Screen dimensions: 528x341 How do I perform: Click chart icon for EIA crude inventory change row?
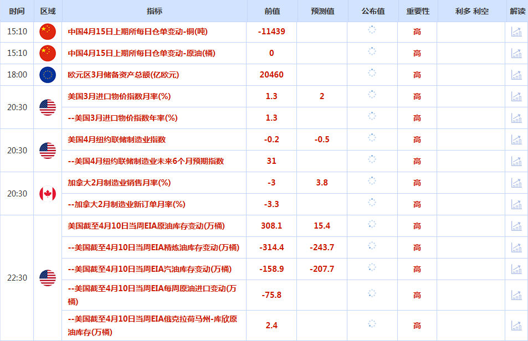[x=516, y=226]
